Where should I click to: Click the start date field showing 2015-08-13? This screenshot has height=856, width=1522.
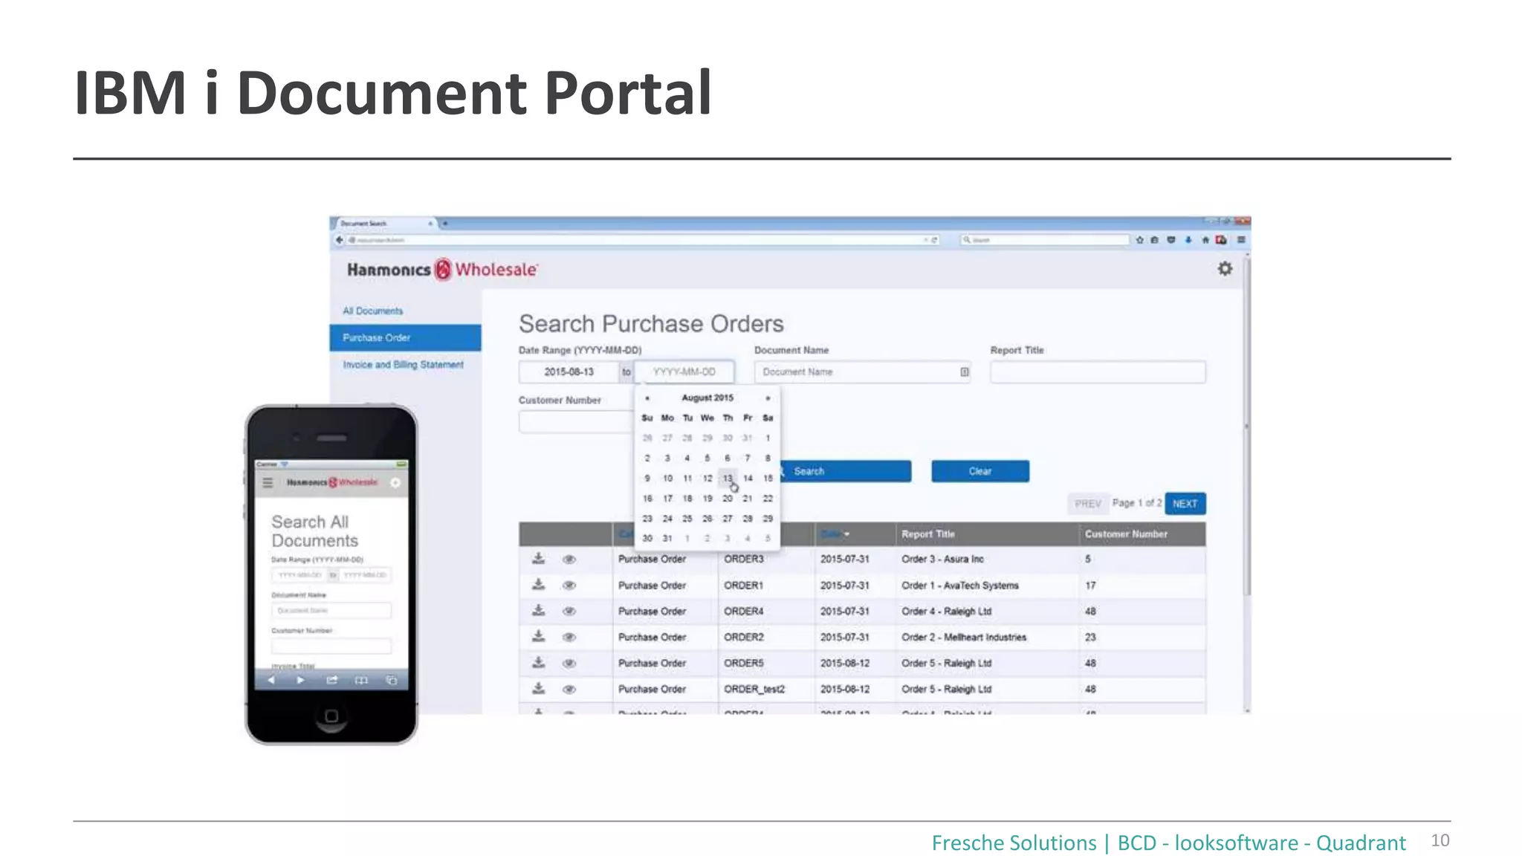click(x=569, y=372)
